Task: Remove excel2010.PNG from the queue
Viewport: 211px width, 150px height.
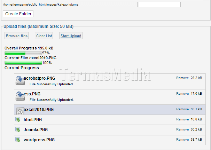Action: click(182, 109)
